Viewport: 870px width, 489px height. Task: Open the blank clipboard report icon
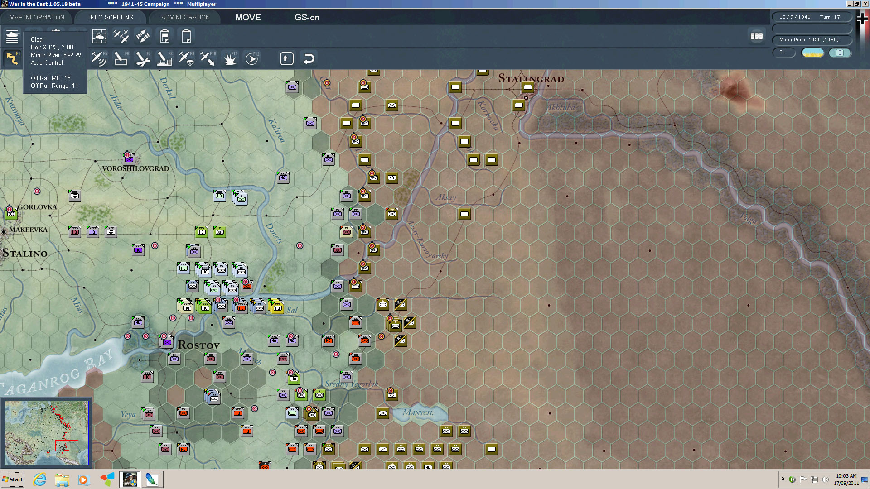pyautogui.click(x=186, y=36)
